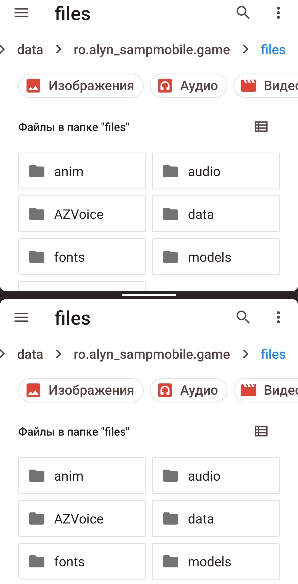Switch to list view in top window
This screenshot has height=584, width=298.
[x=261, y=127]
